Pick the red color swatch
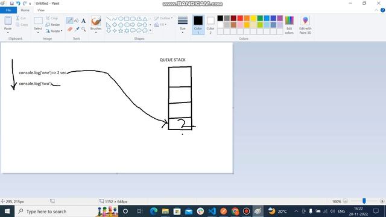Image resolution: width=386 pixels, height=217 pixels. tap(240, 18)
